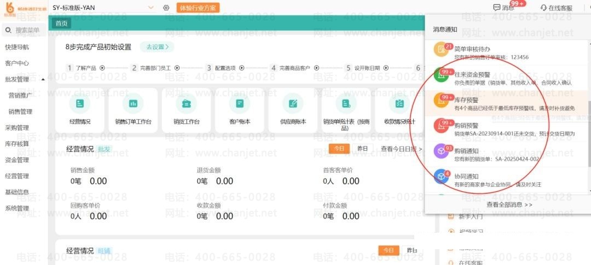Viewport: 591px width, 265px height.
Task: Select 今日 in the 经营情况 批发 section
Action: pos(339,149)
